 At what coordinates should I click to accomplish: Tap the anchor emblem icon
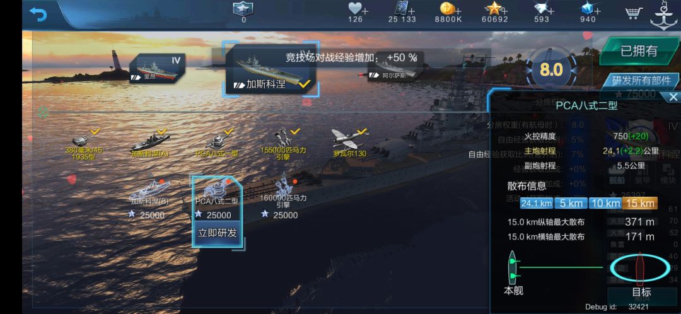coord(663,16)
